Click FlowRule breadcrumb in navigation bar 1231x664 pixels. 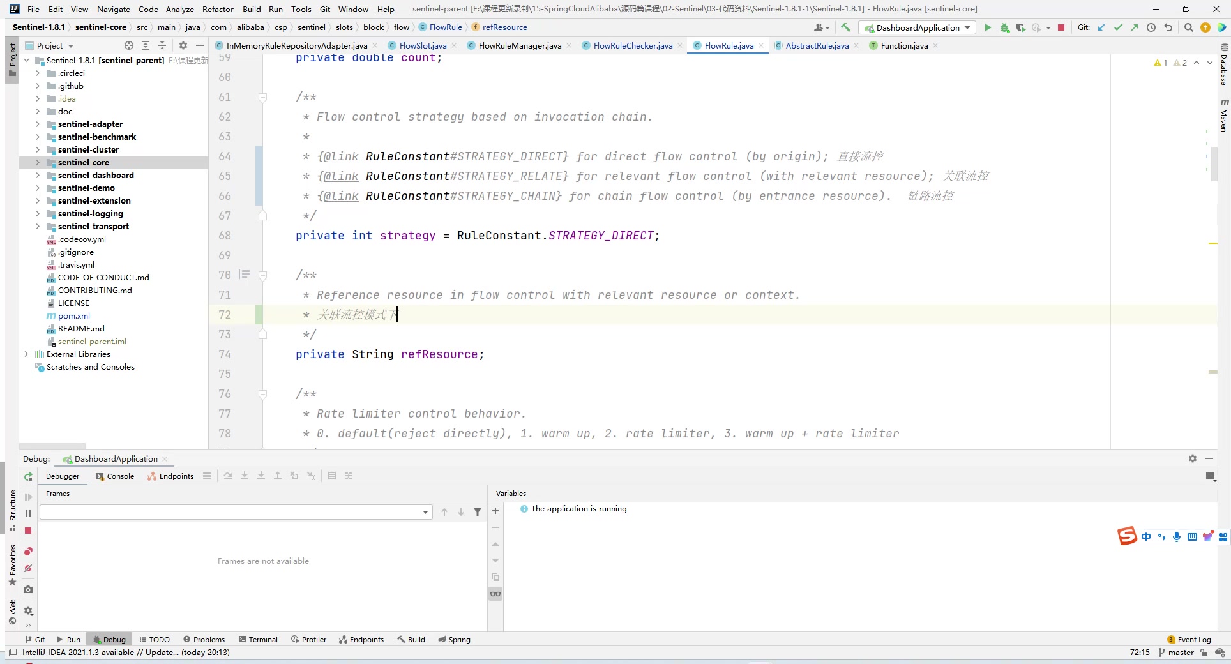[441, 27]
